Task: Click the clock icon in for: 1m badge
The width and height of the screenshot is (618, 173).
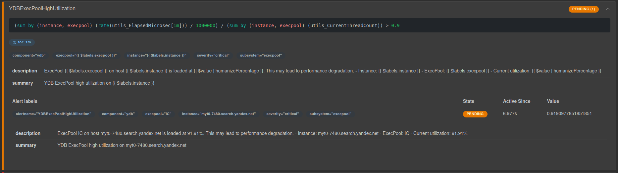Action: 15,42
